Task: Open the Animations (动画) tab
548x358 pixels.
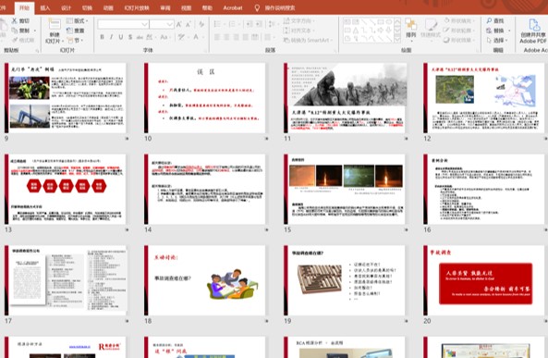Action: pos(108,7)
